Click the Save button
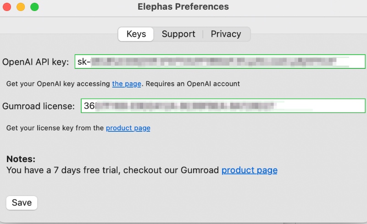Screen dimensions: 367x224 22,203
